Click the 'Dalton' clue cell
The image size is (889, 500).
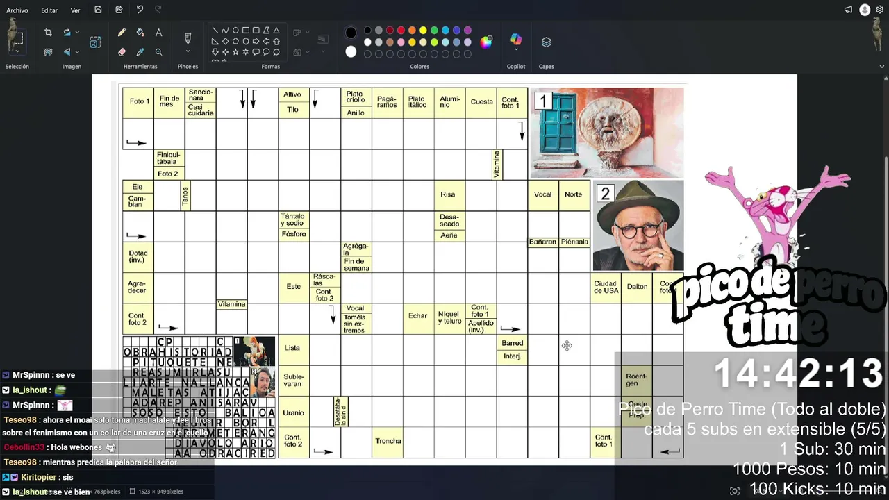(x=637, y=287)
